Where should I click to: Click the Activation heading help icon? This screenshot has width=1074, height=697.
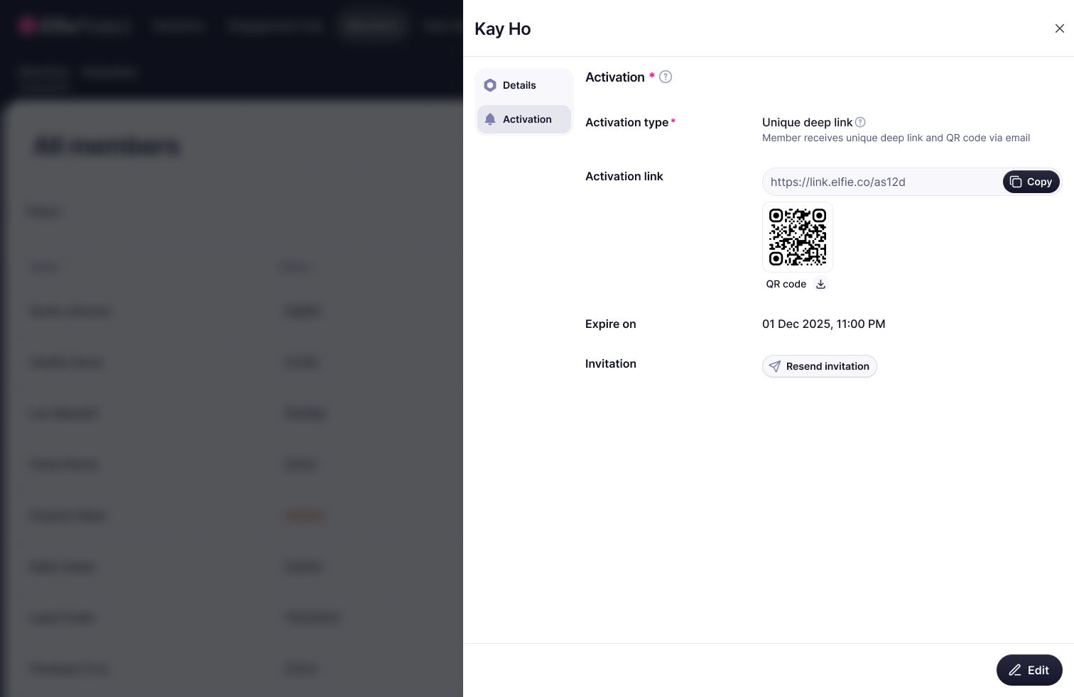[666, 77]
